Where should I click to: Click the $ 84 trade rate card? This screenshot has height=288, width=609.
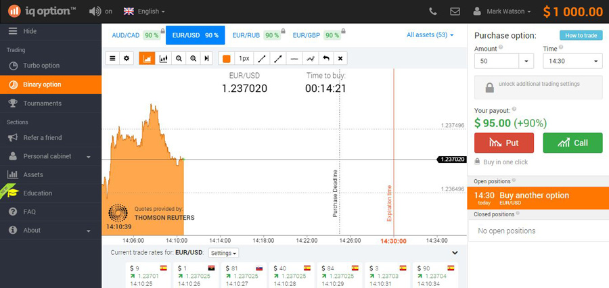(340, 275)
